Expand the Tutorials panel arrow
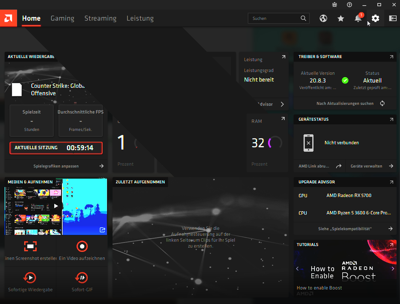Screen dimensions: 400x304 coord(391,245)
